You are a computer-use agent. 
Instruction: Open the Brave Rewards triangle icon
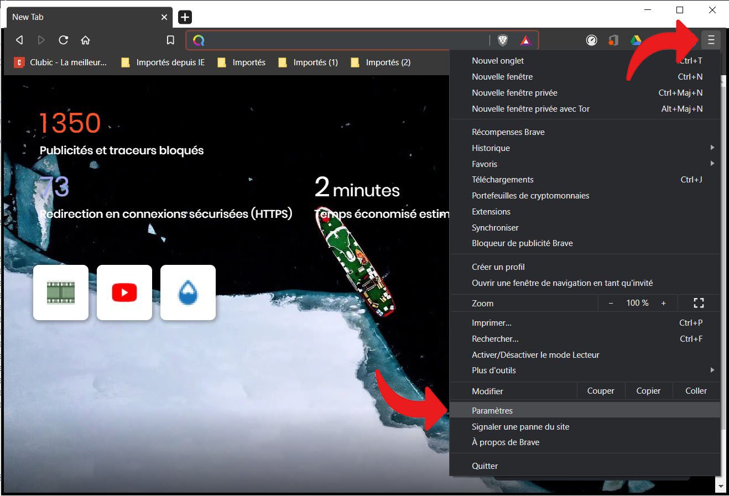[525, 40]
